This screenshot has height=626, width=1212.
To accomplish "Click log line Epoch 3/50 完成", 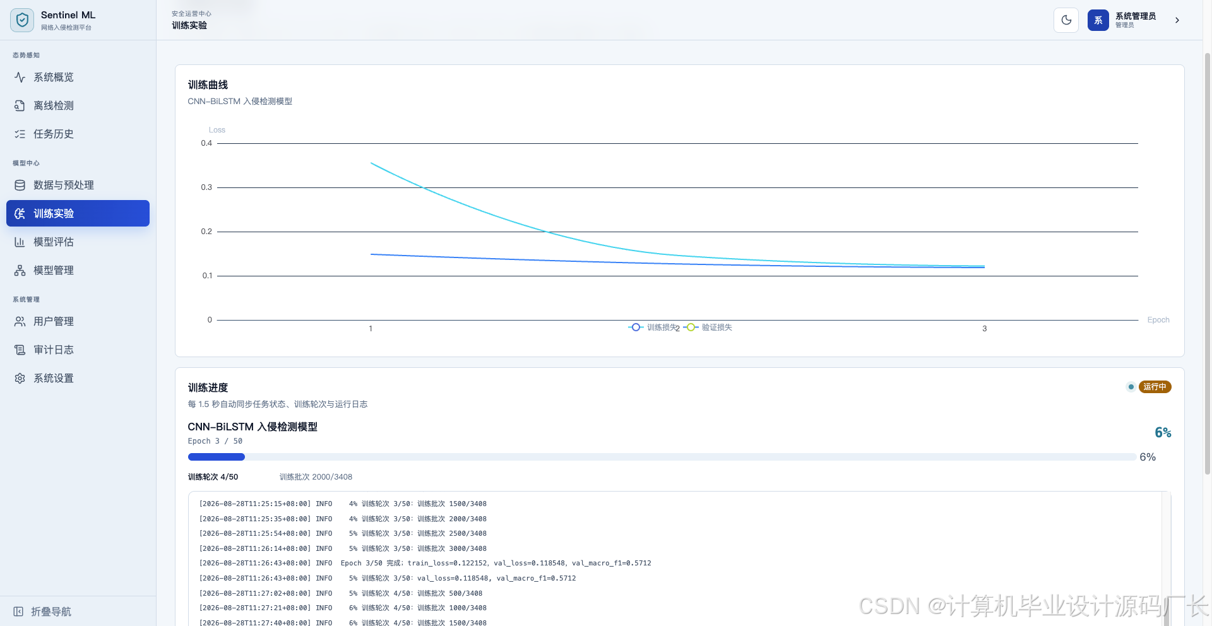I will [x=425, y=564].
